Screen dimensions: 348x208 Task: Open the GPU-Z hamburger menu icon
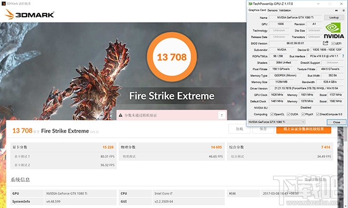(343, 10)
